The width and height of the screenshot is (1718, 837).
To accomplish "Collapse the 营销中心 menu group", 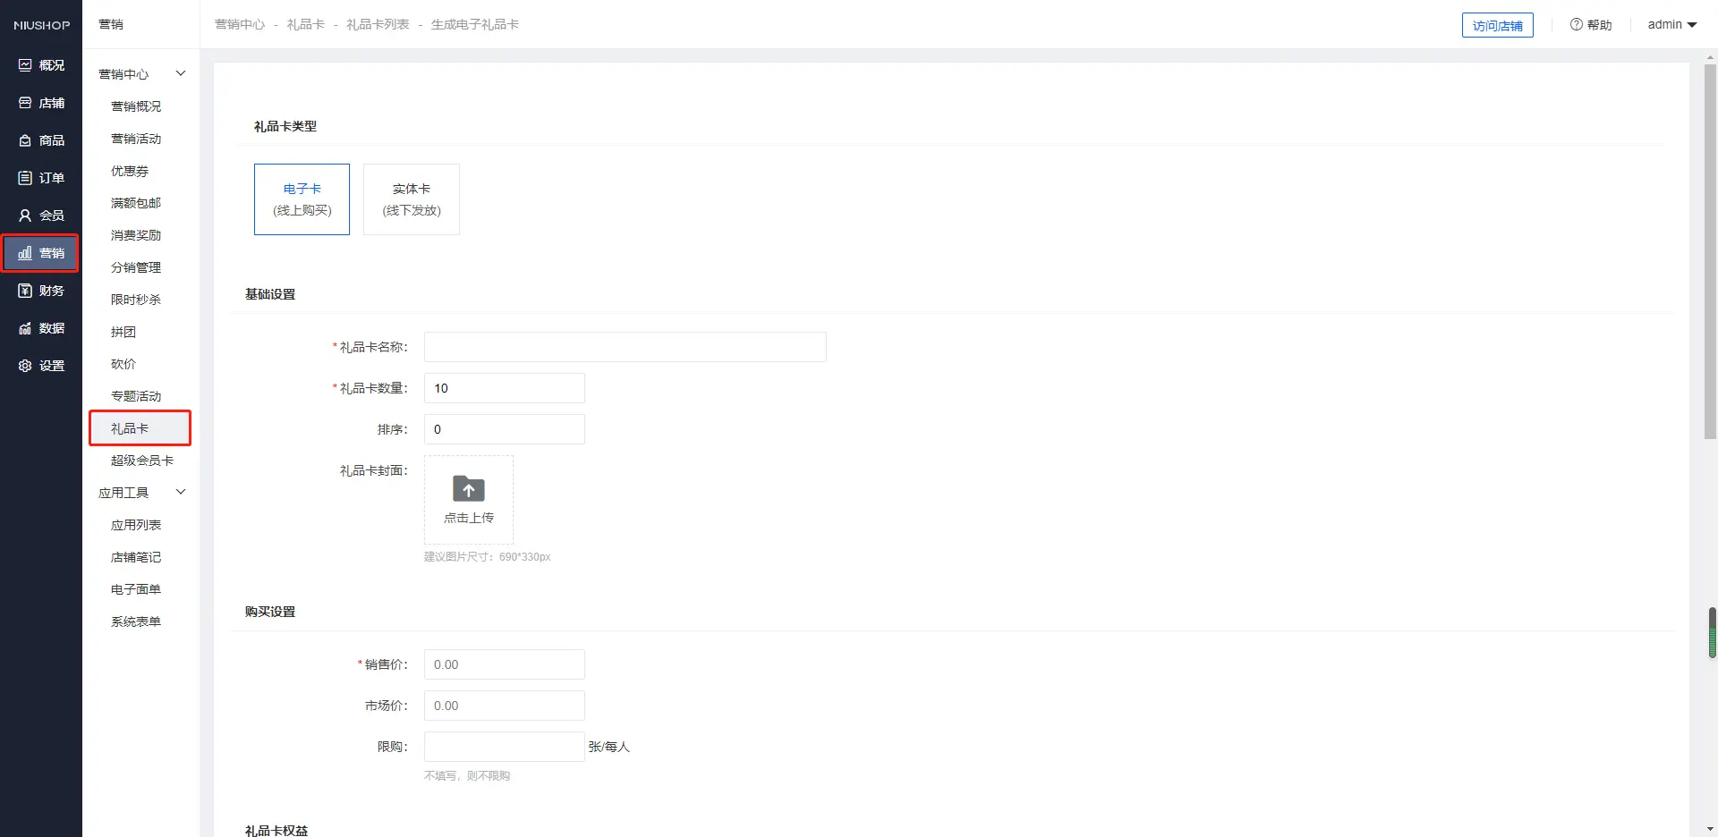I will tap(180, 73).
